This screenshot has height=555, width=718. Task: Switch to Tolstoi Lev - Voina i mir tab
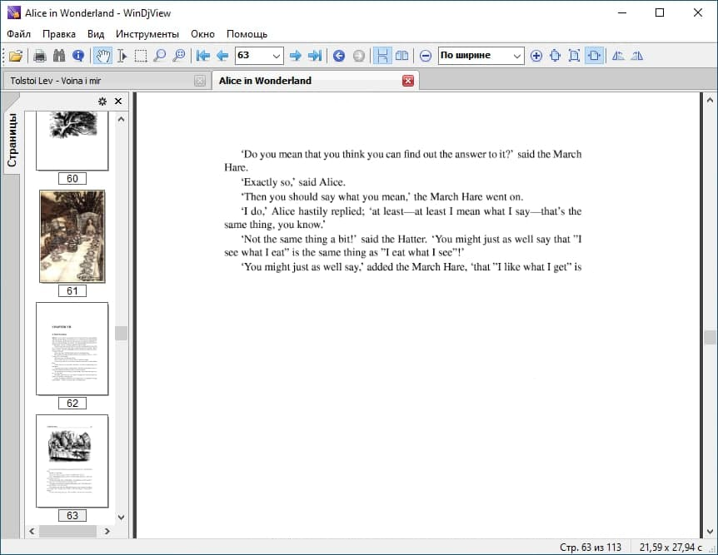(x=57, y=81)
